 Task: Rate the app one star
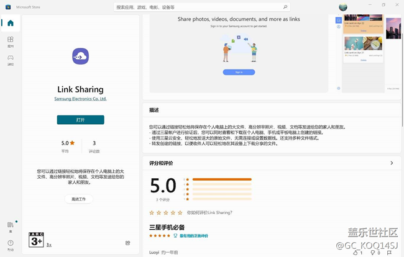[x=152, y=212]
